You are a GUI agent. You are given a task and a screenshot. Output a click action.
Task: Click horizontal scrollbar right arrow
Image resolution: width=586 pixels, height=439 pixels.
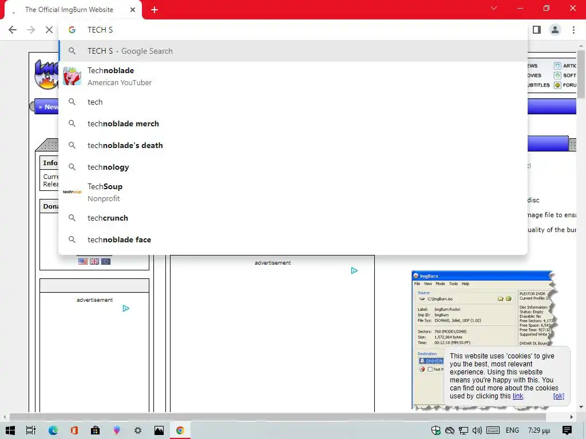coord(572,417)
